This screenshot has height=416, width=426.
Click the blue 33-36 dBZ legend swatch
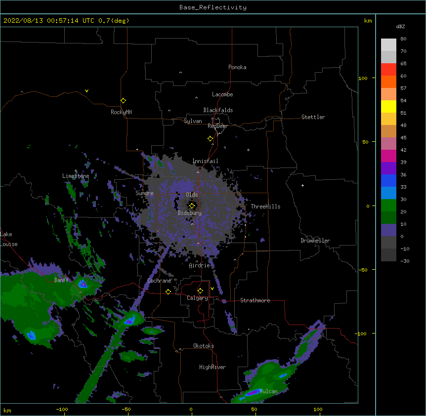(388, 180)
